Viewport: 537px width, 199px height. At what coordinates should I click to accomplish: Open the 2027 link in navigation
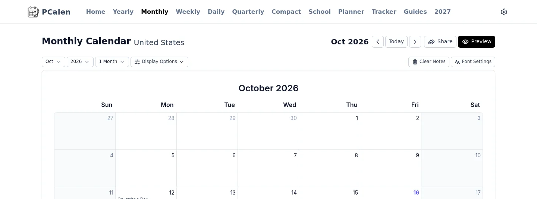[x=443, y=12]
